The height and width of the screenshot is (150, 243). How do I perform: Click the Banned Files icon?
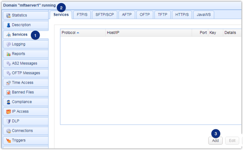click(9, 92)
